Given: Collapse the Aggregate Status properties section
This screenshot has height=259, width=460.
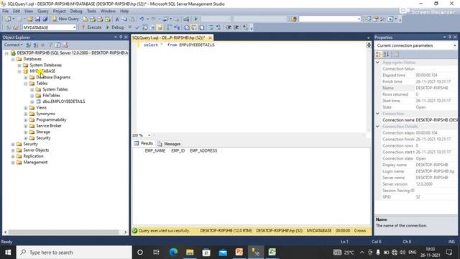Looking at the screenshot, I should click(x=377, y=63).
